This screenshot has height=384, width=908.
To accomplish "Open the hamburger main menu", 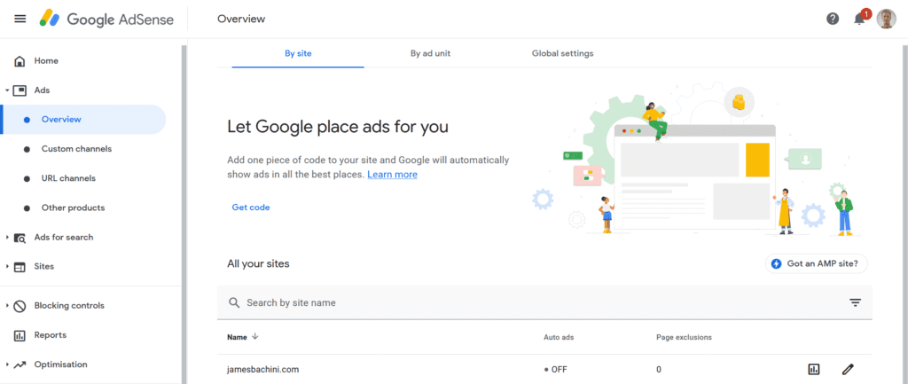I will [20, 19].
